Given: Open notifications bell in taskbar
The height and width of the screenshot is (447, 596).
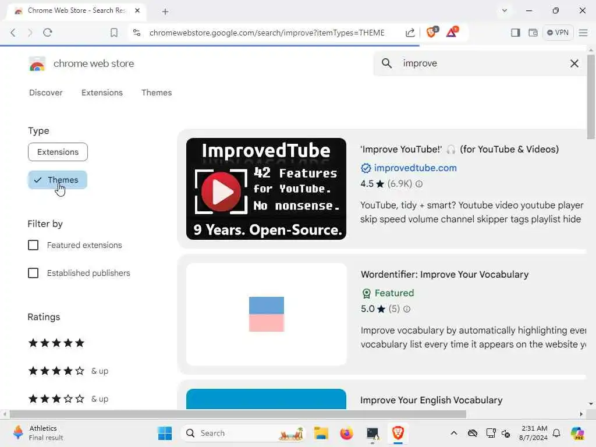Looking at the screenshot, I should [x=556, y=433].
